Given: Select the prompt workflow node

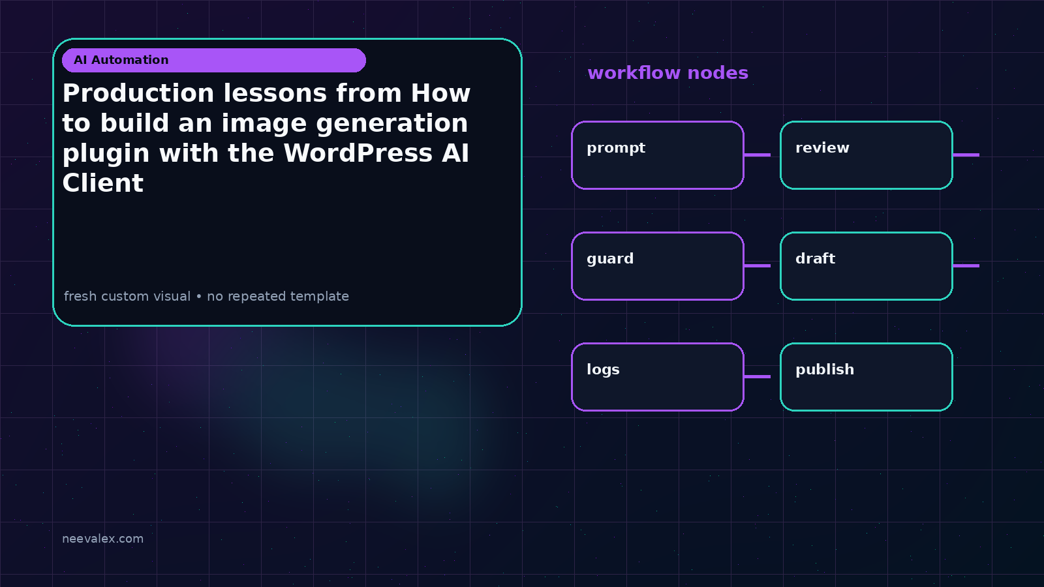Looking at the screenshot, I should pyautogui.click(x=658, y=155).
